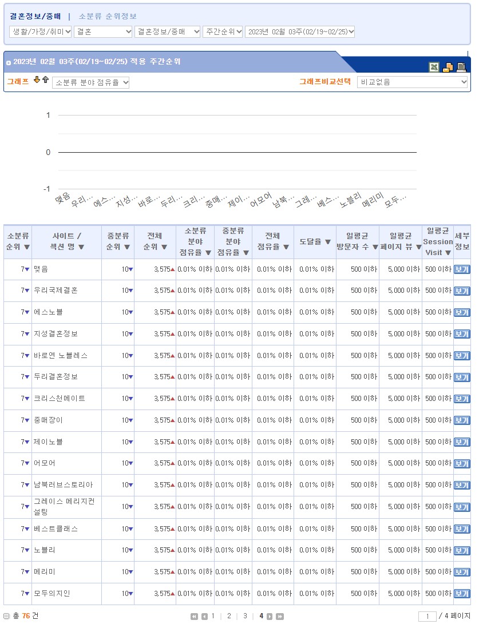The image size is (479, 640).
Task: Open the 그래프비교선택 비교없음 dropdown
Action: (x=412, y=82)
